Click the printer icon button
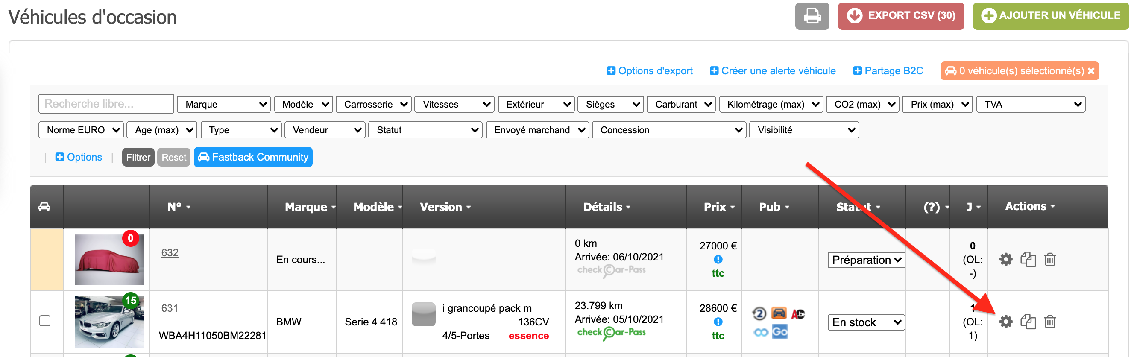 coord(812,16)
